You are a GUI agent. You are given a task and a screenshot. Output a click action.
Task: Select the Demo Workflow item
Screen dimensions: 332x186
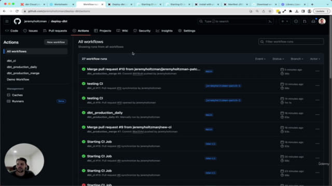point(18,80)
